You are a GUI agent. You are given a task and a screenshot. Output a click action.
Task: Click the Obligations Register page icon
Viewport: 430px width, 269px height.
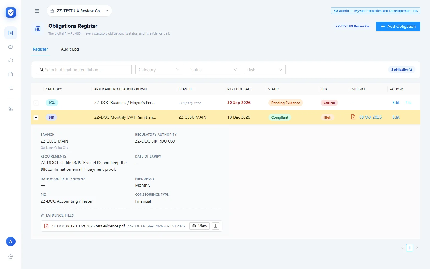38,29
